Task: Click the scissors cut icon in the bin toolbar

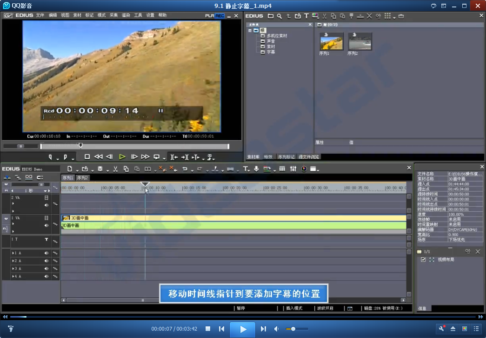Action: pos(325,16)
